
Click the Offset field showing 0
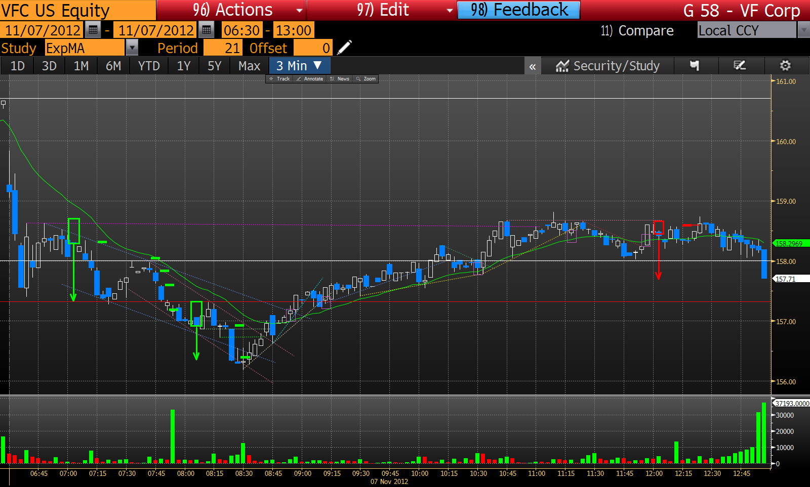point(313,48)
